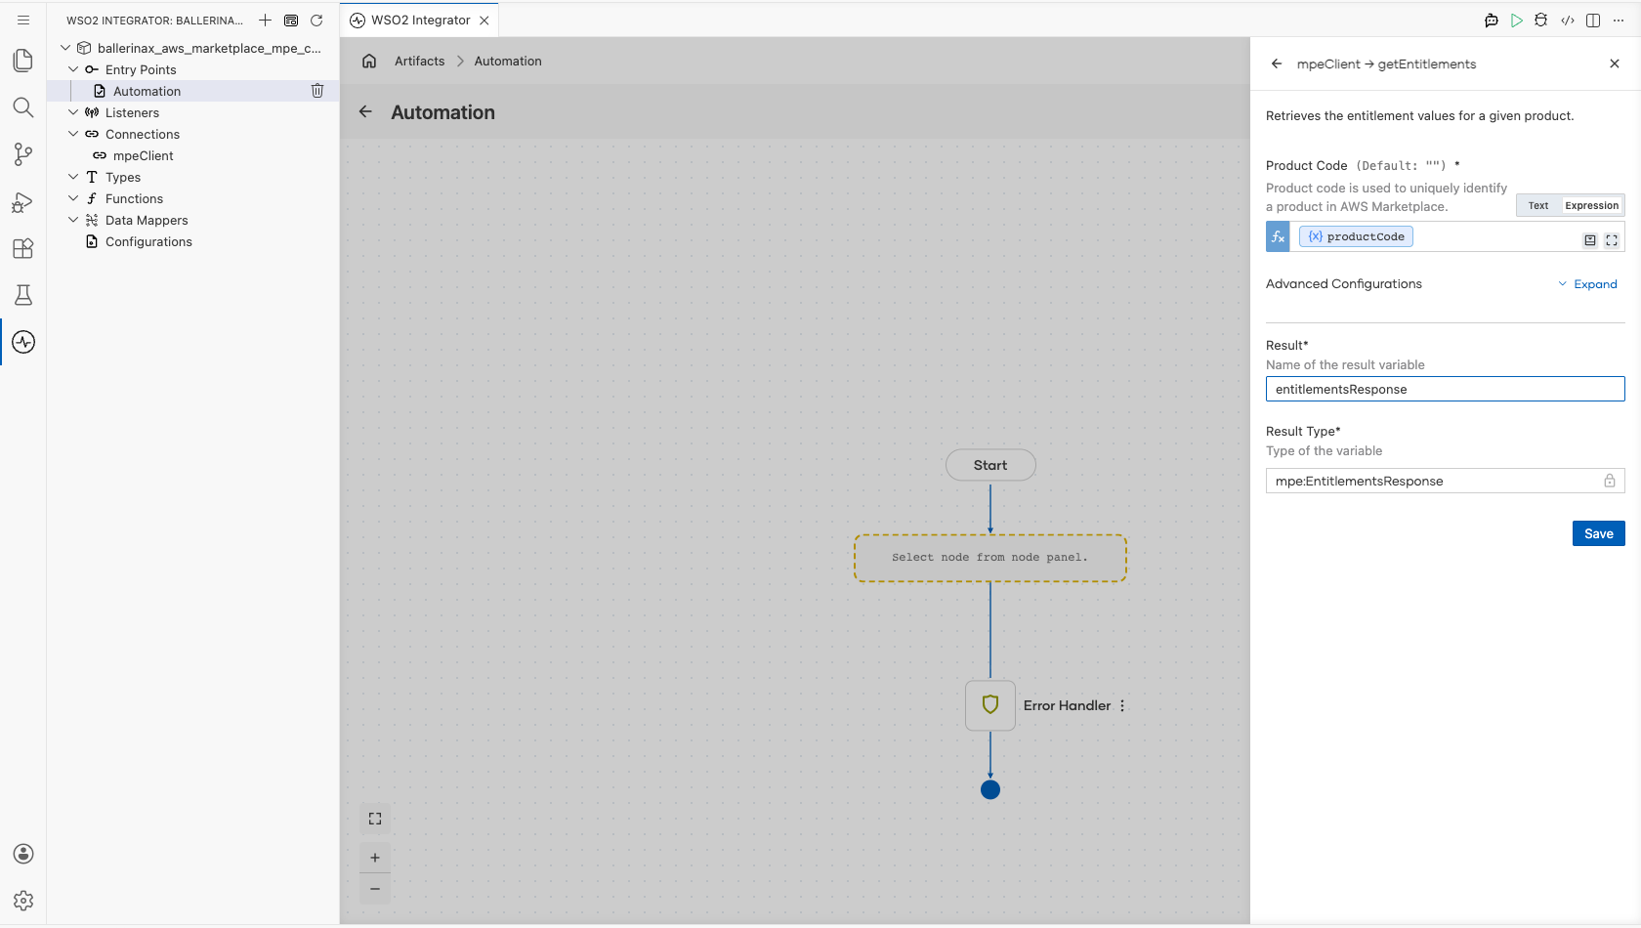The image size is (1641, 928).
Task: Click the refresh project icon
Action: 316,20
